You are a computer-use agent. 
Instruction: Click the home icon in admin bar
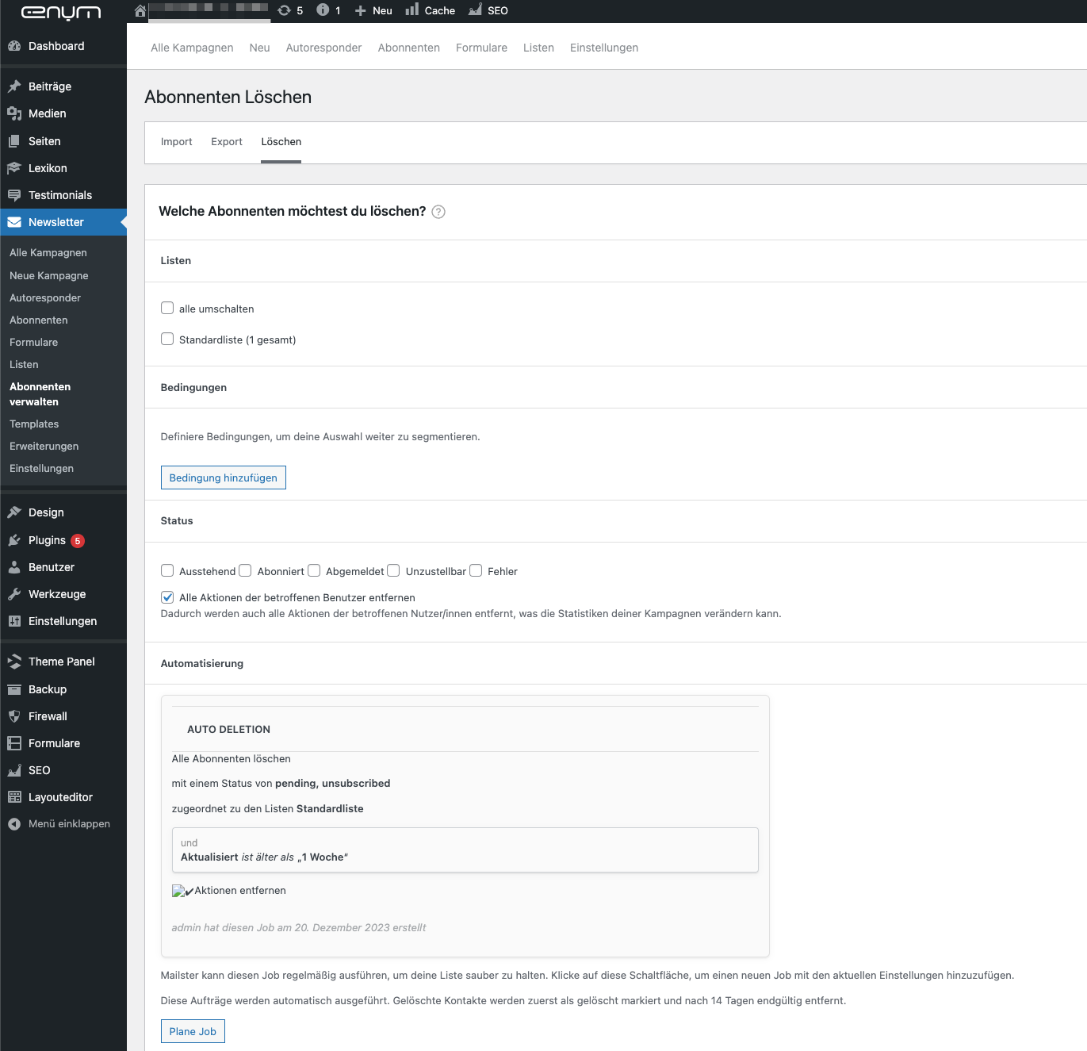pyautogui.click(x=140, y=10)
